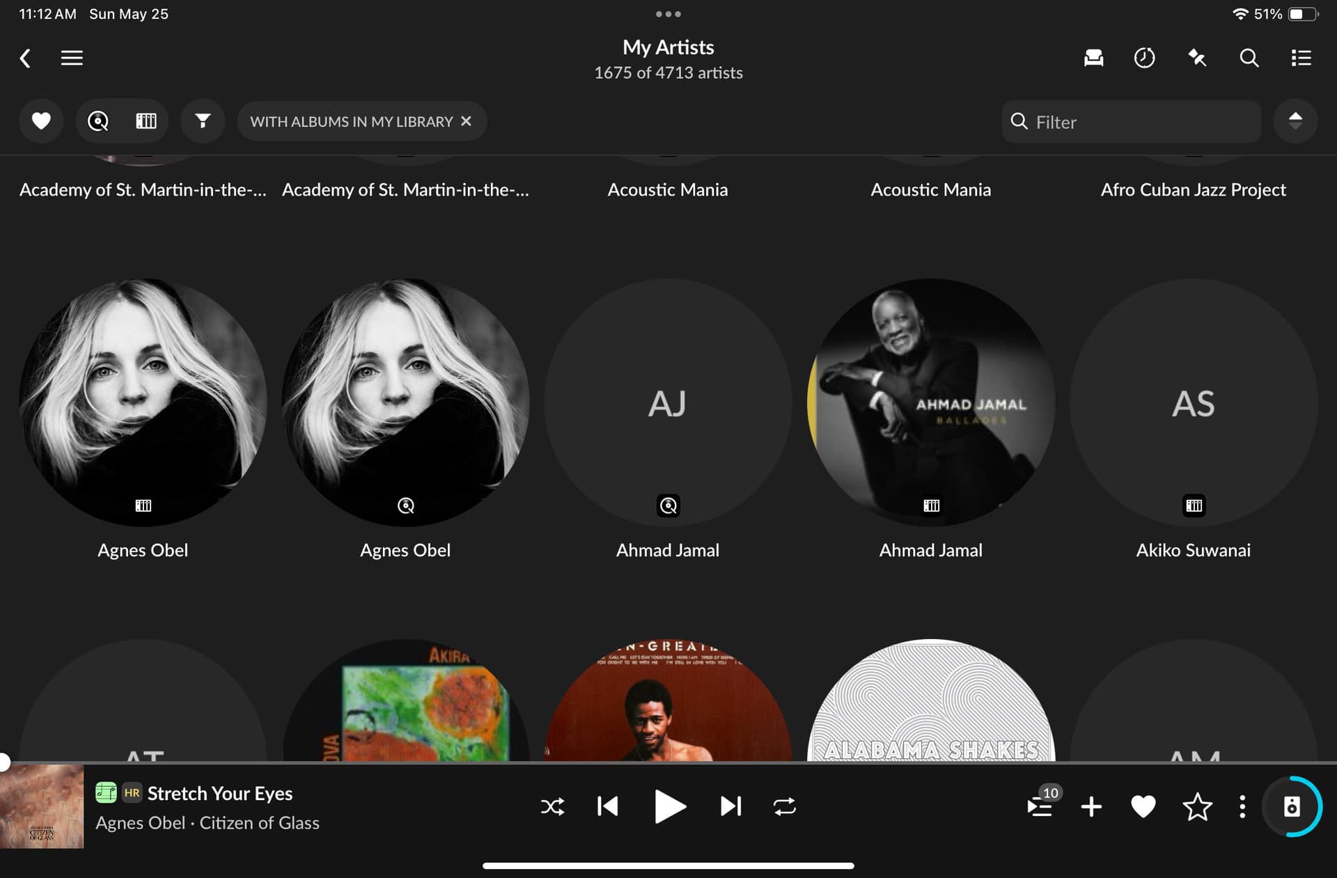
Task: Select Afro Cuban Jazz Project label
Action: click(x=1194, y=189)
